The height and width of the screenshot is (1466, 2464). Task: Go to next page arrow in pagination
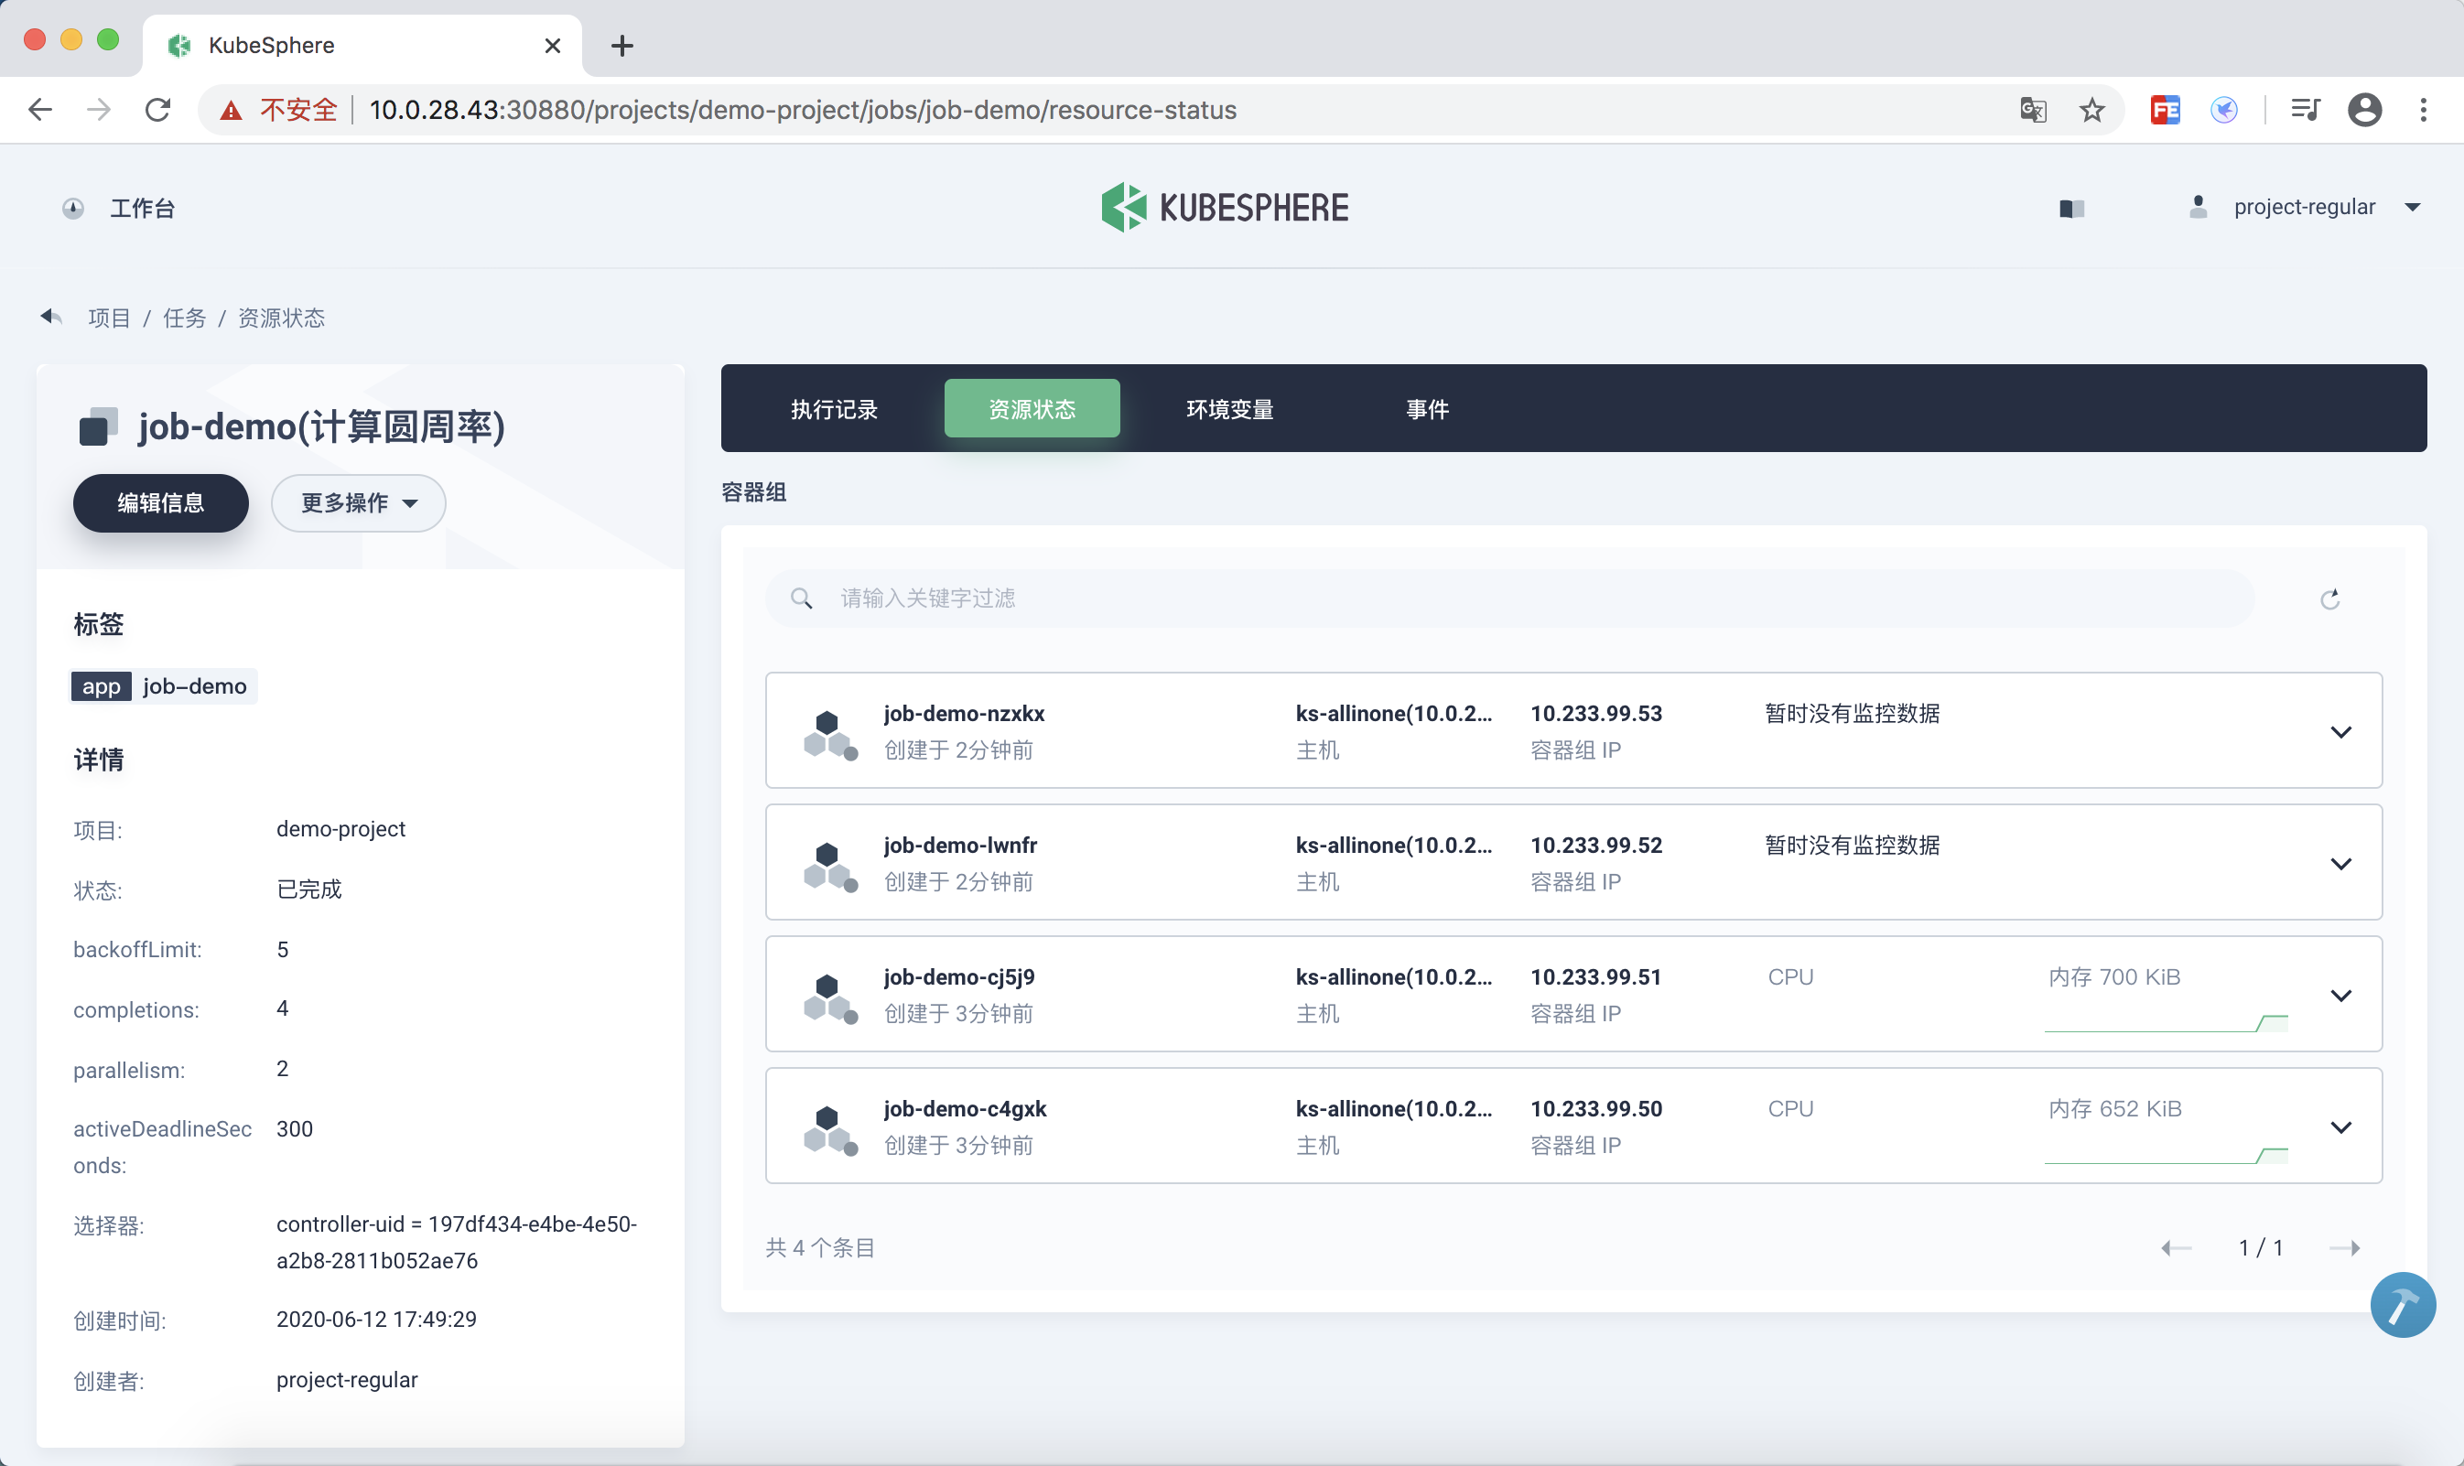coord(2344,1247)
